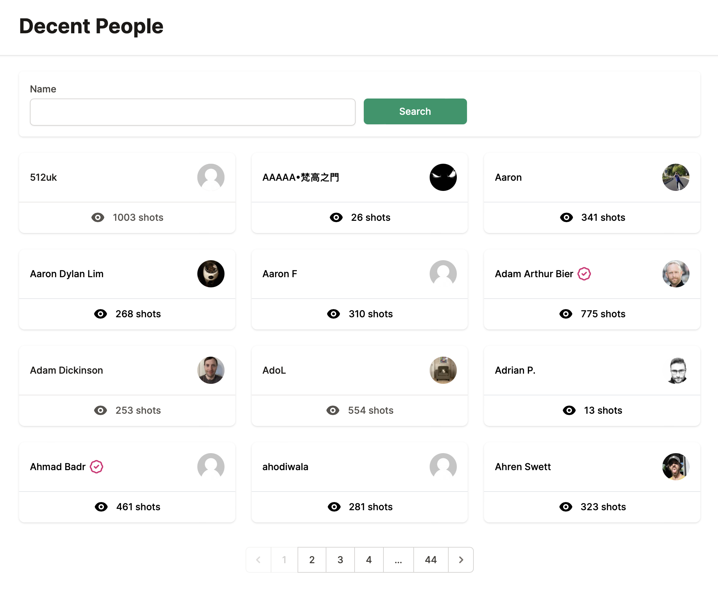Image resolution: width=718 pixels, height=606 pixels.
Task: Click the eye icon next to 775 shots
Action: pos(566,314)
